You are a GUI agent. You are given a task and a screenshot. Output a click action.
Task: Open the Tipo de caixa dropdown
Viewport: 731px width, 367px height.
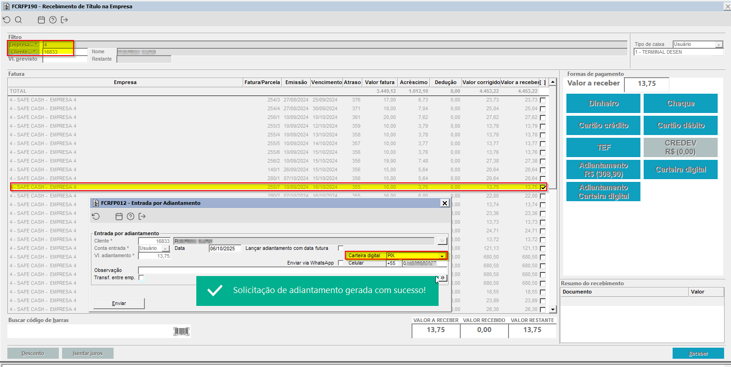coord(719,45)
